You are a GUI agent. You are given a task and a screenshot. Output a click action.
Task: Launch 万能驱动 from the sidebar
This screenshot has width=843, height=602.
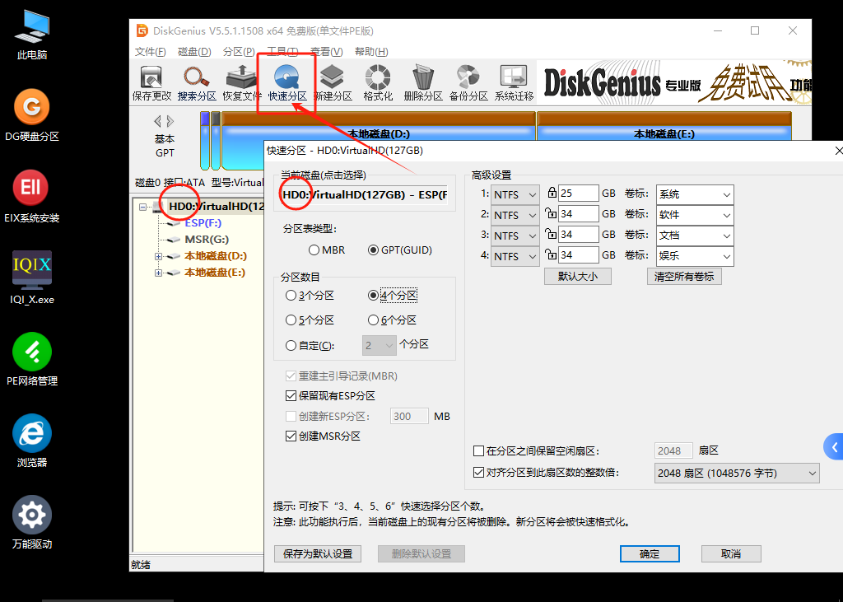(31, 515)
